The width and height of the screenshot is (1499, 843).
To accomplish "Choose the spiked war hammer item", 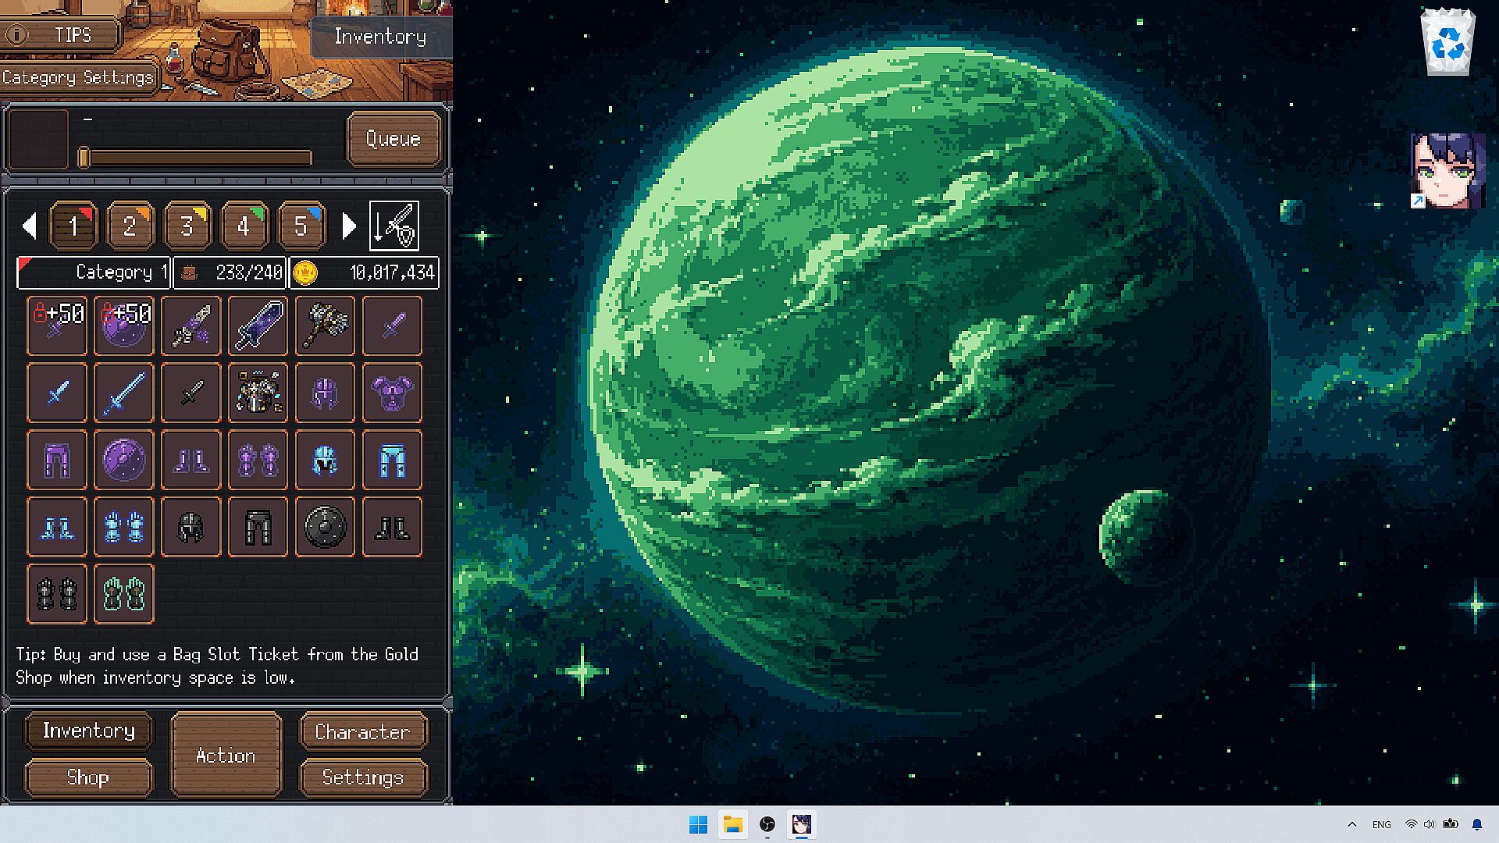I will pos(326,325).
